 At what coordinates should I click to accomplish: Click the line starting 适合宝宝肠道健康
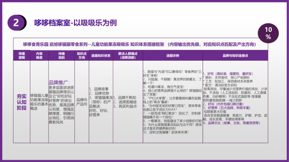235,117
